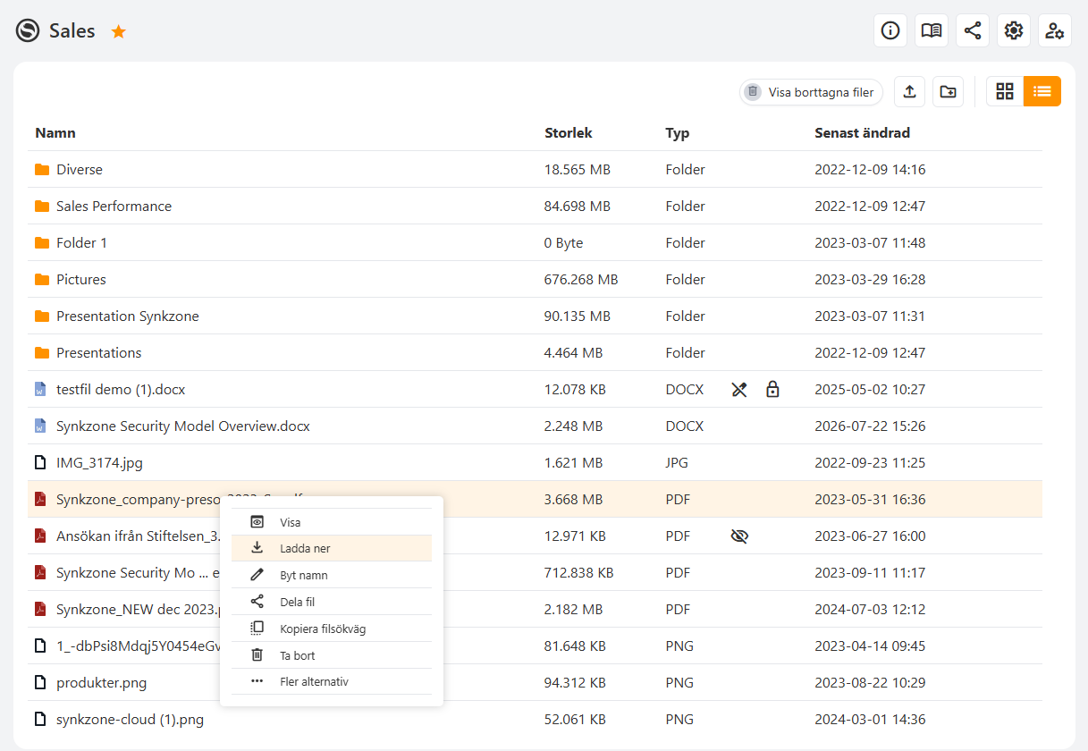Click the Visa borttagna filer button

coord(811,92)
